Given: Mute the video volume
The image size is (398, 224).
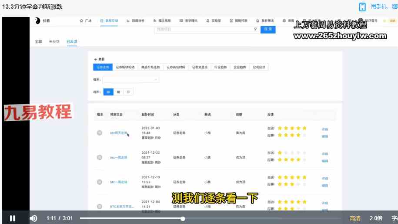Looking at the screenshot, I should 33,218.
